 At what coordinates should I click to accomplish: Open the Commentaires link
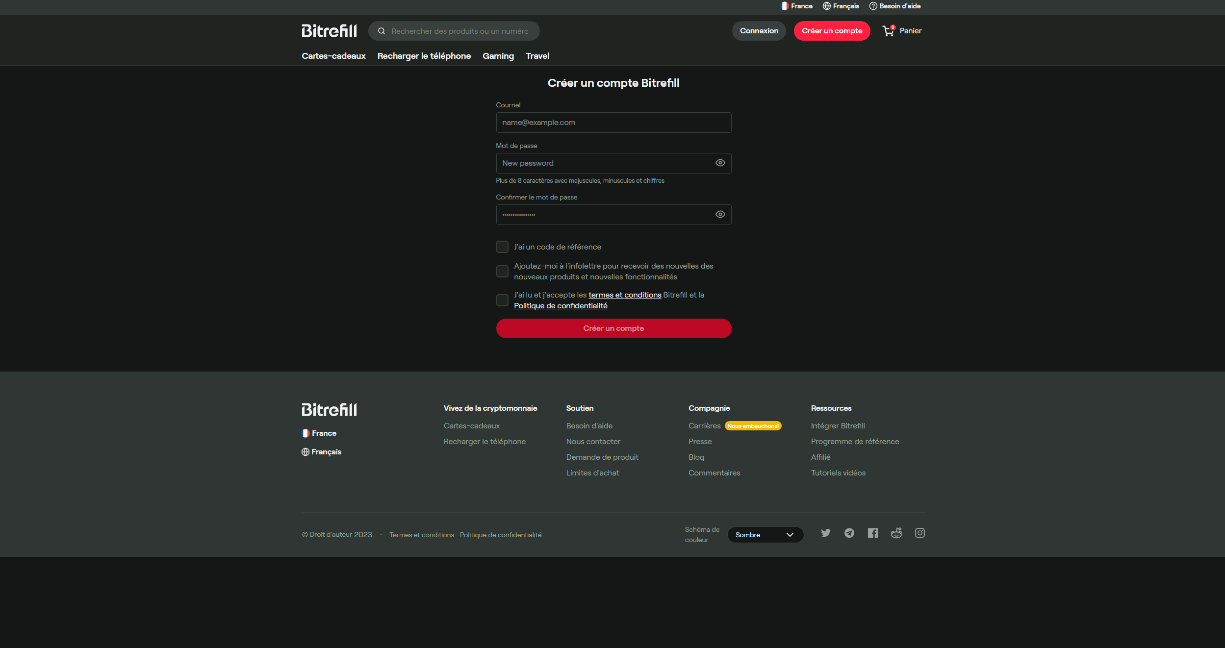point(715,473)
